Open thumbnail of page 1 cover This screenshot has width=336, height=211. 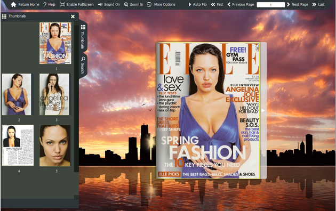pyautogui.click(x=55, y=43)
